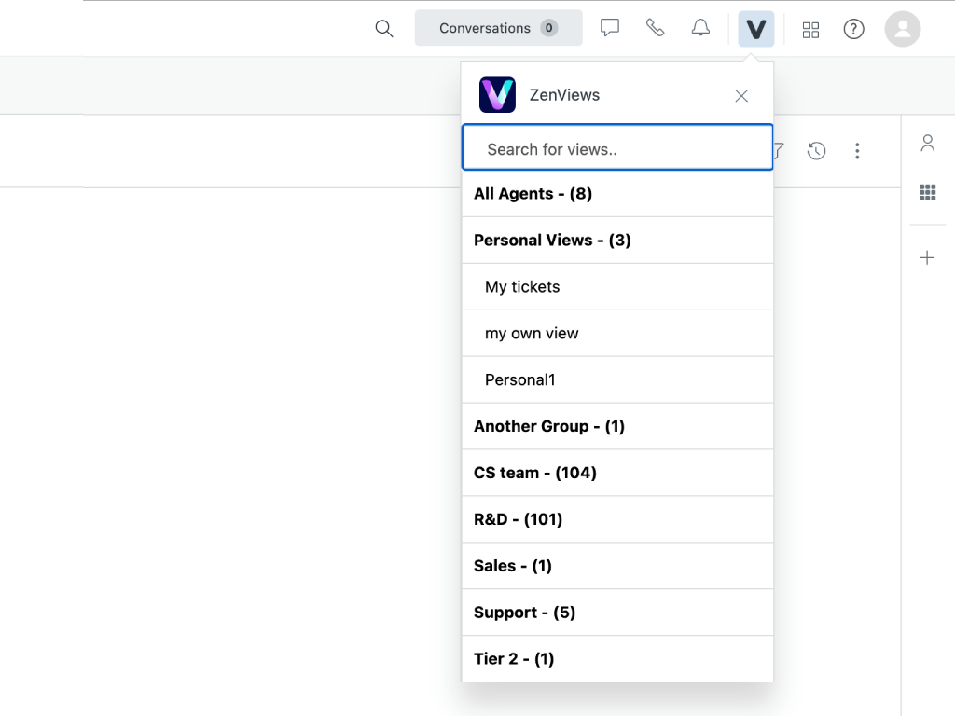Click the search magnifier icon
The height and width of the screenshot is (716, 955).
point(383,28)
